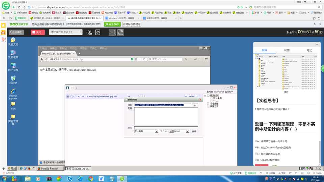Image resolution: width=324 pixels, height=182 pixels.
Task: Click new tab plus in 360 browser
Action: coord(181,18)
